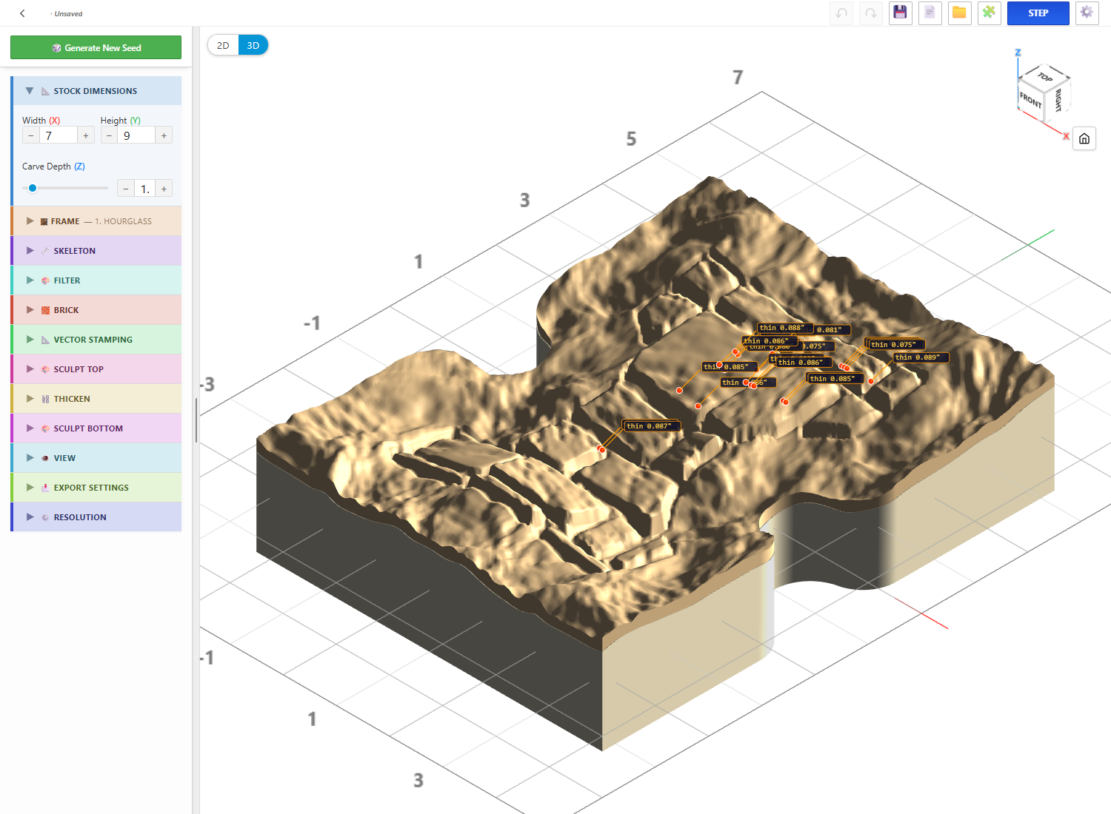Click the home view reset icon
This screenshot has height=814, width=1111.
[x=1084, y=138]
